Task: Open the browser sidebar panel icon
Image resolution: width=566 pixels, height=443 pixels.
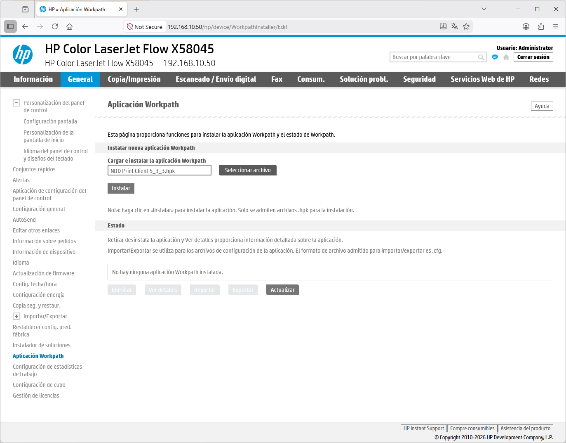Action: click(10, 26)
